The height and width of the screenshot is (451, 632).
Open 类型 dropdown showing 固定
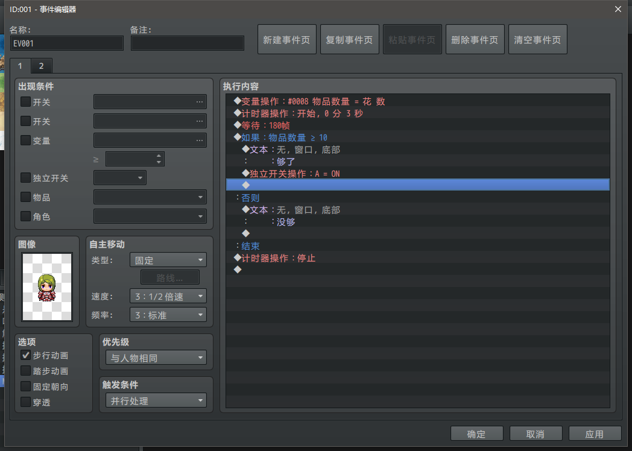pyautogui.click(x=168, y=260)
